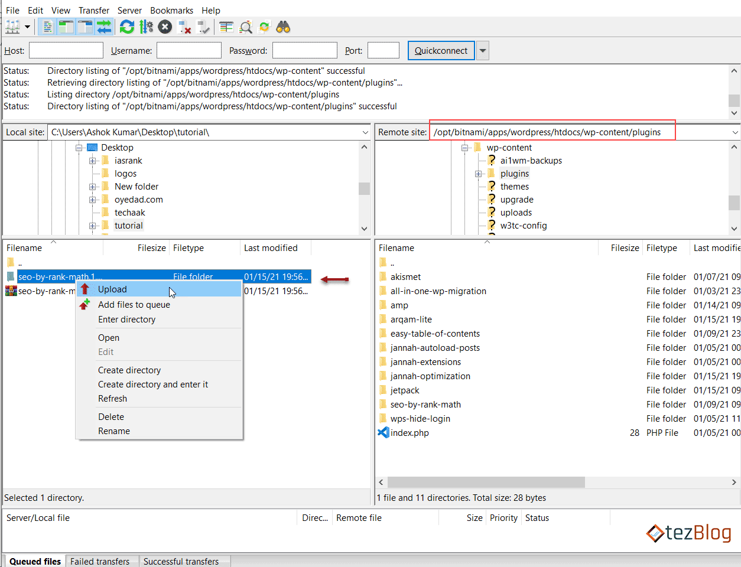Cancel current operation icon
This screenshot has width=741, height=567.
(x=165, y=27)
